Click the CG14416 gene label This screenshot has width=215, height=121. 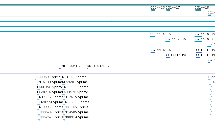[157, 8]
